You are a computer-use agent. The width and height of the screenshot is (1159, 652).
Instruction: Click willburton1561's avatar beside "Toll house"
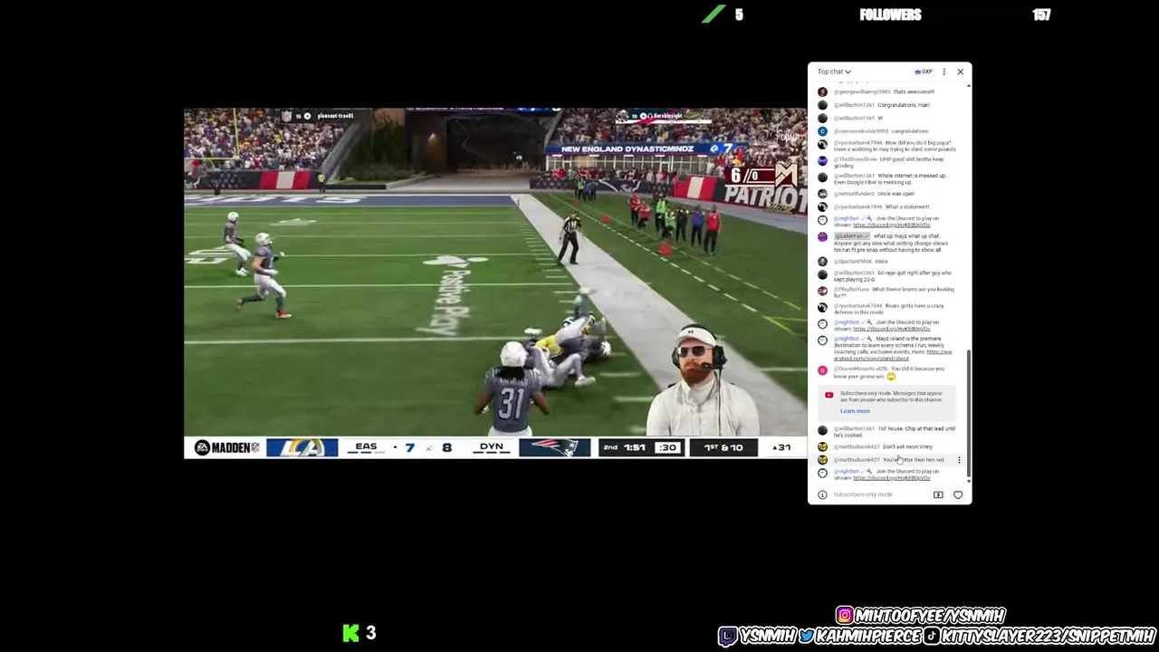point(822,430)
